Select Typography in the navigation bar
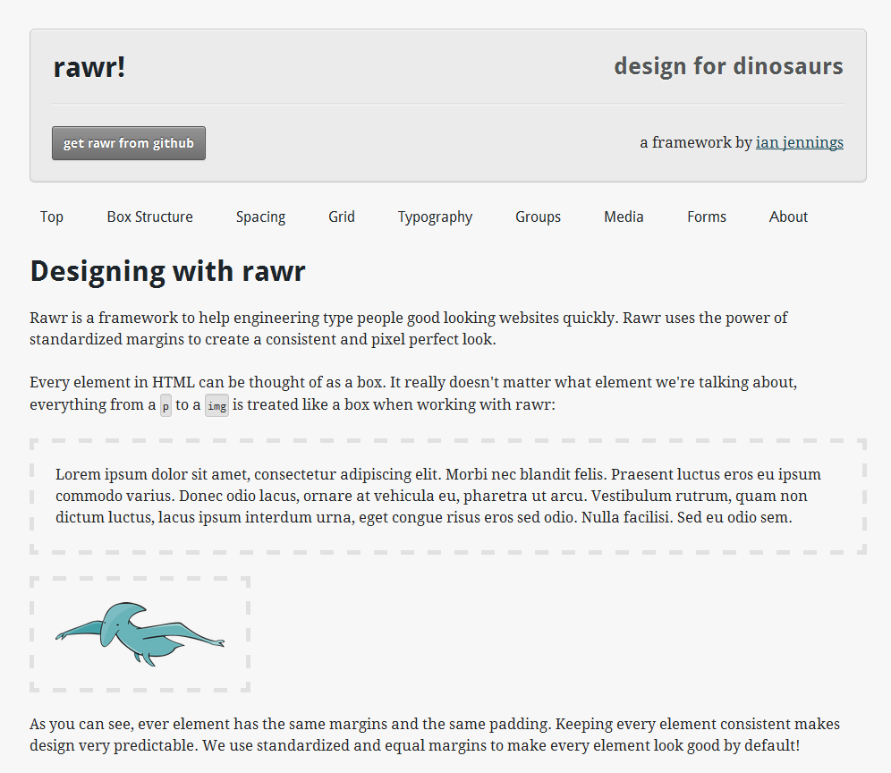 click(435, 217)
